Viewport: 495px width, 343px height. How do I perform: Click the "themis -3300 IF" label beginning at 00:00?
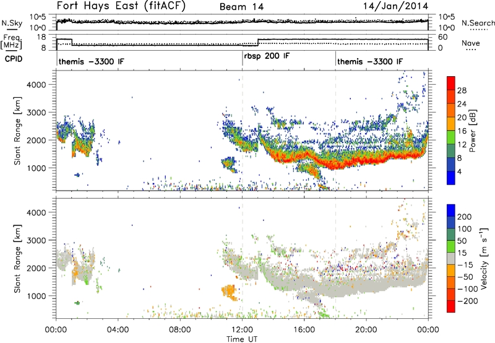pos(91,61)
